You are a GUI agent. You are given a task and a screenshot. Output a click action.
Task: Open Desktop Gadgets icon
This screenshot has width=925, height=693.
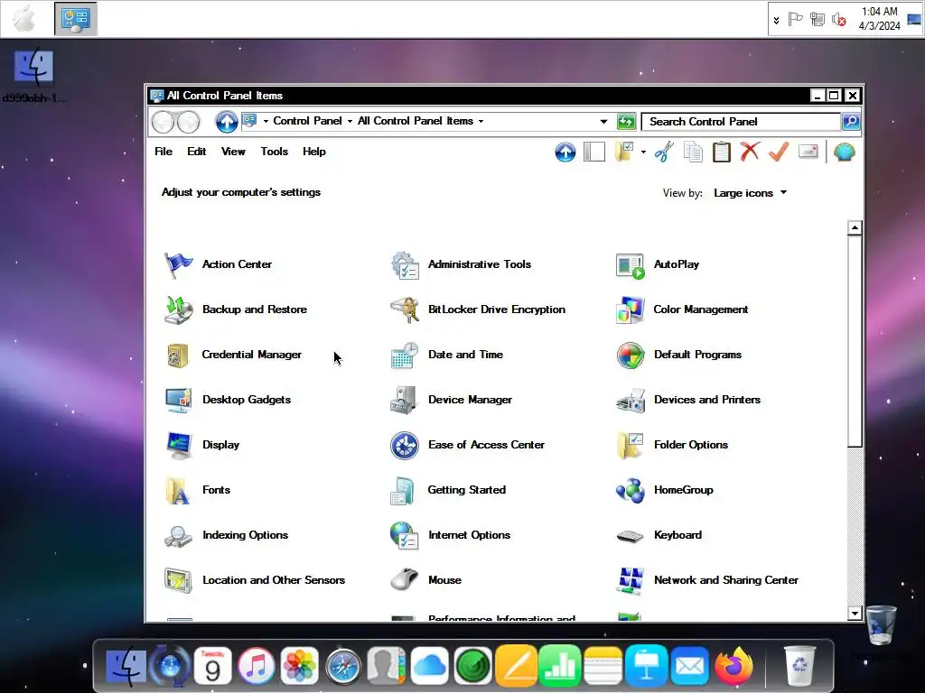tap(178, 400)
